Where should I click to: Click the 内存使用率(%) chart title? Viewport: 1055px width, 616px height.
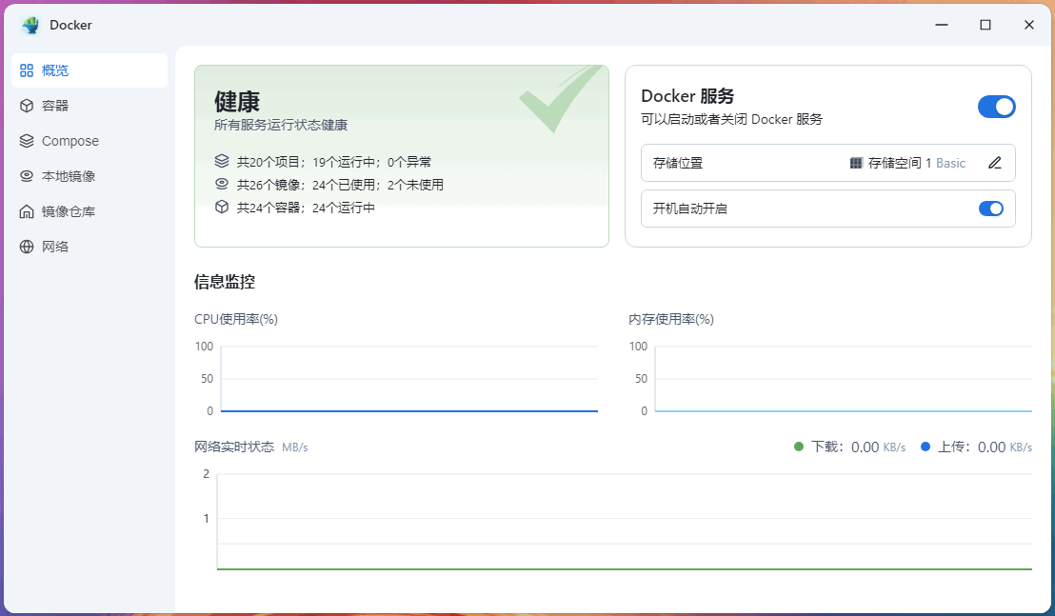671,320
